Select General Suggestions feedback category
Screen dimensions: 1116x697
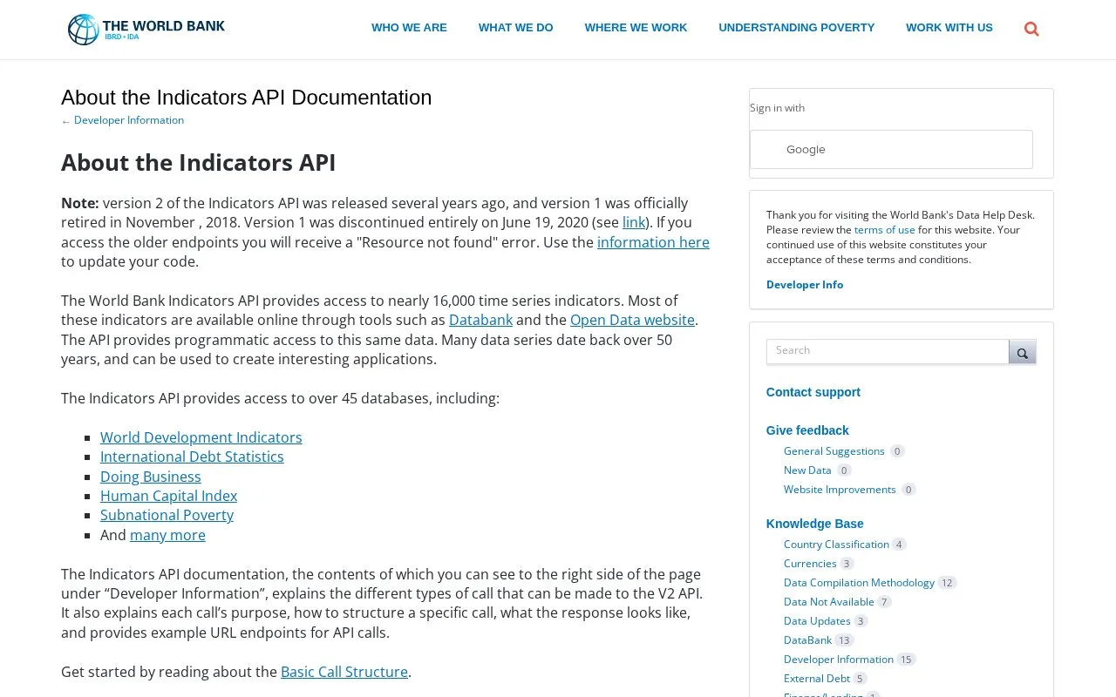point(834,451)
